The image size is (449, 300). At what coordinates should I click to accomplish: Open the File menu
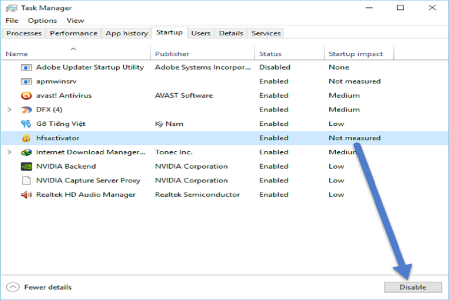tap(12, 20)
